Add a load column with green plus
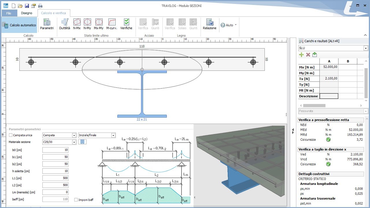 point(301,55)
